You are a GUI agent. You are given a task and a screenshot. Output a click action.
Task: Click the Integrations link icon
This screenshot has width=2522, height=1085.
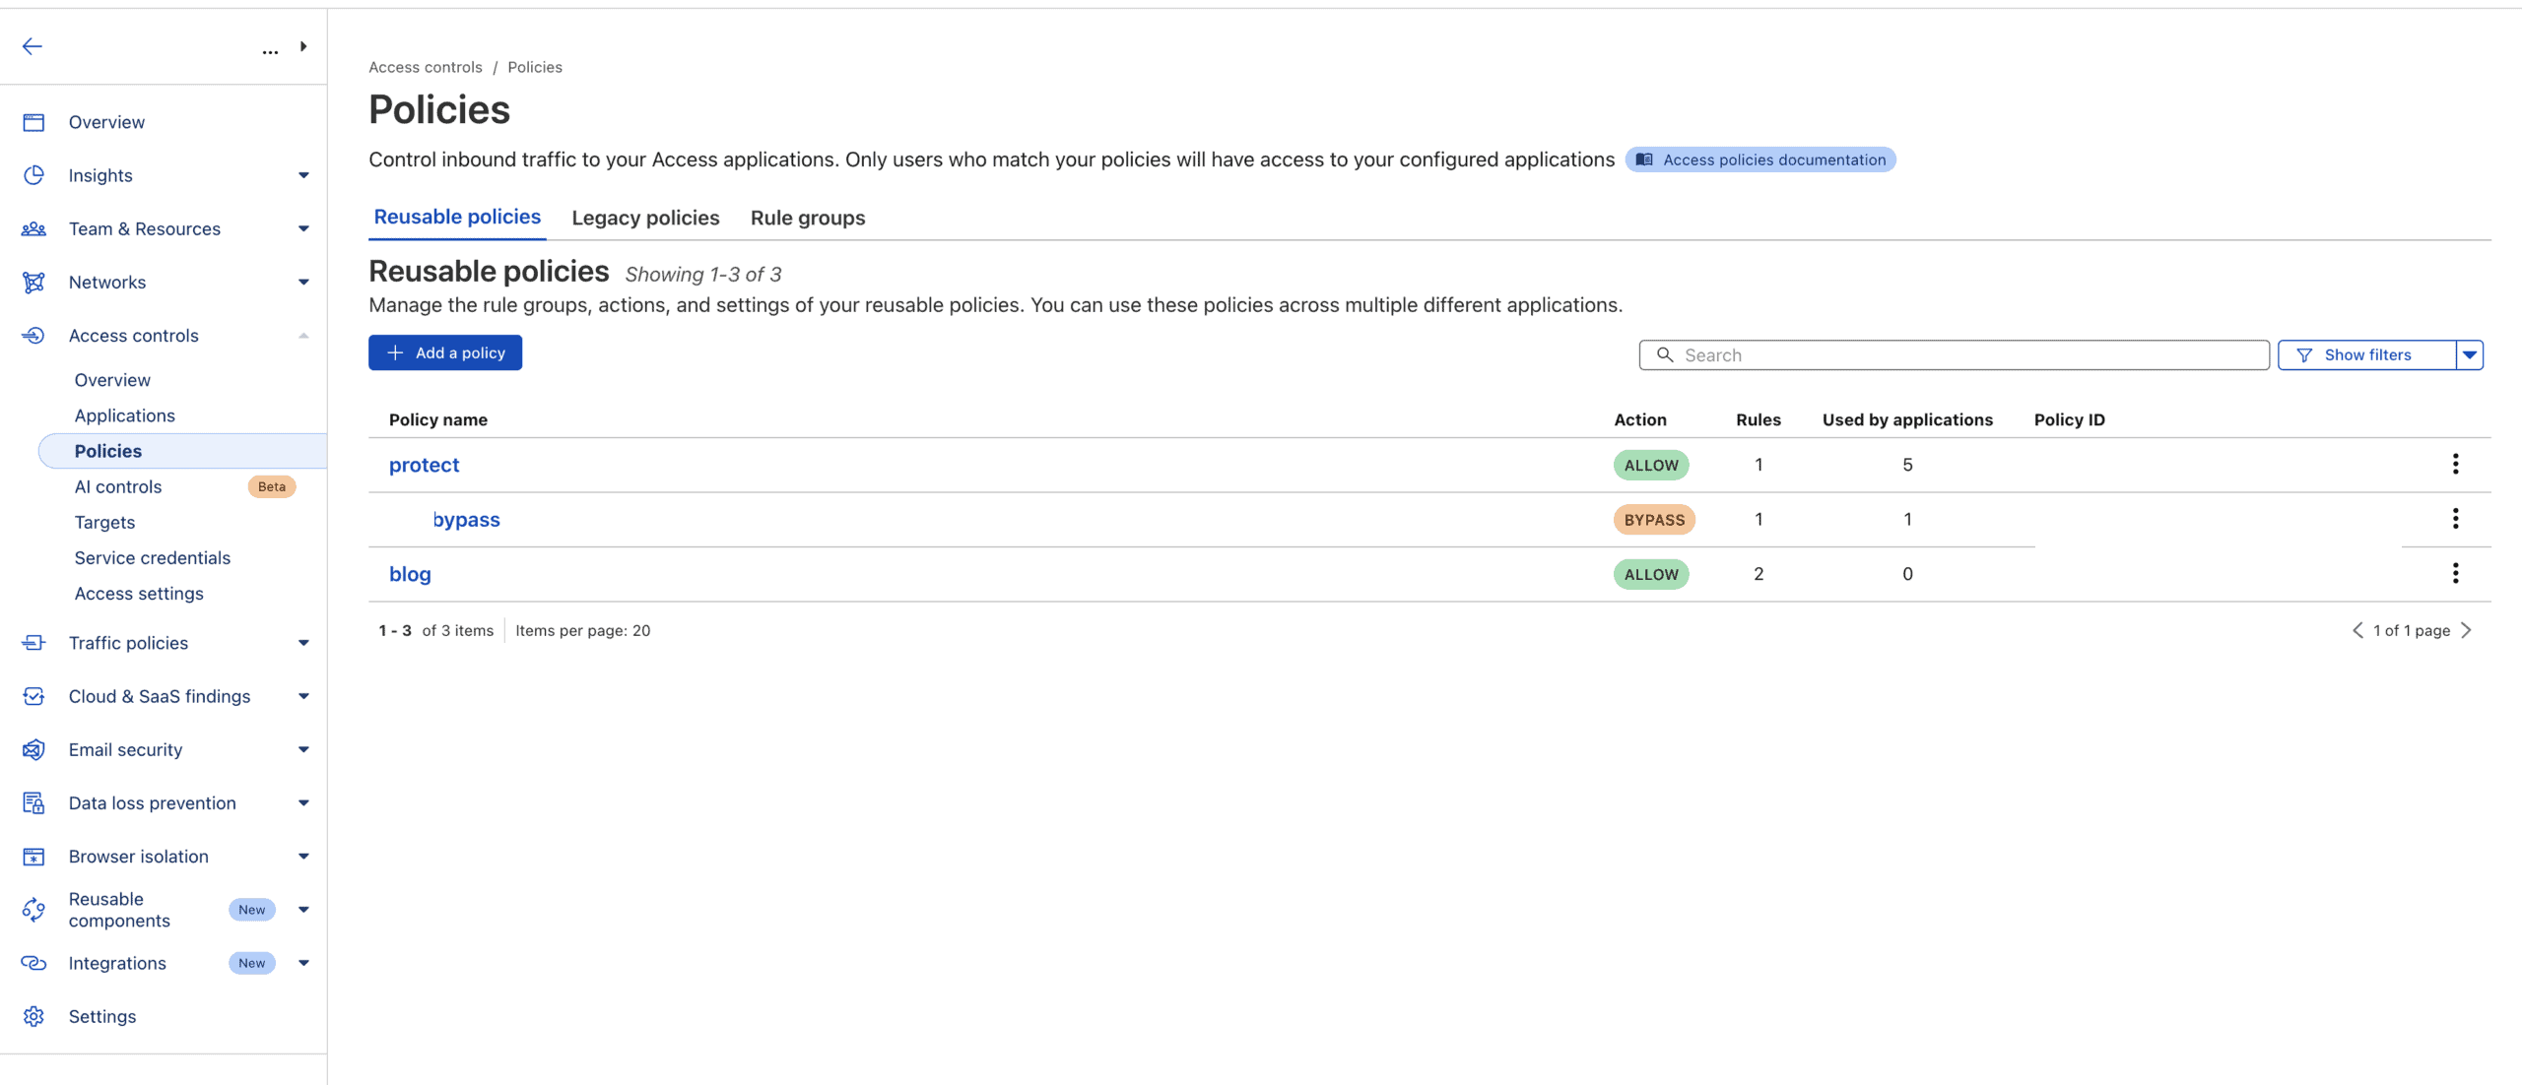33,963
